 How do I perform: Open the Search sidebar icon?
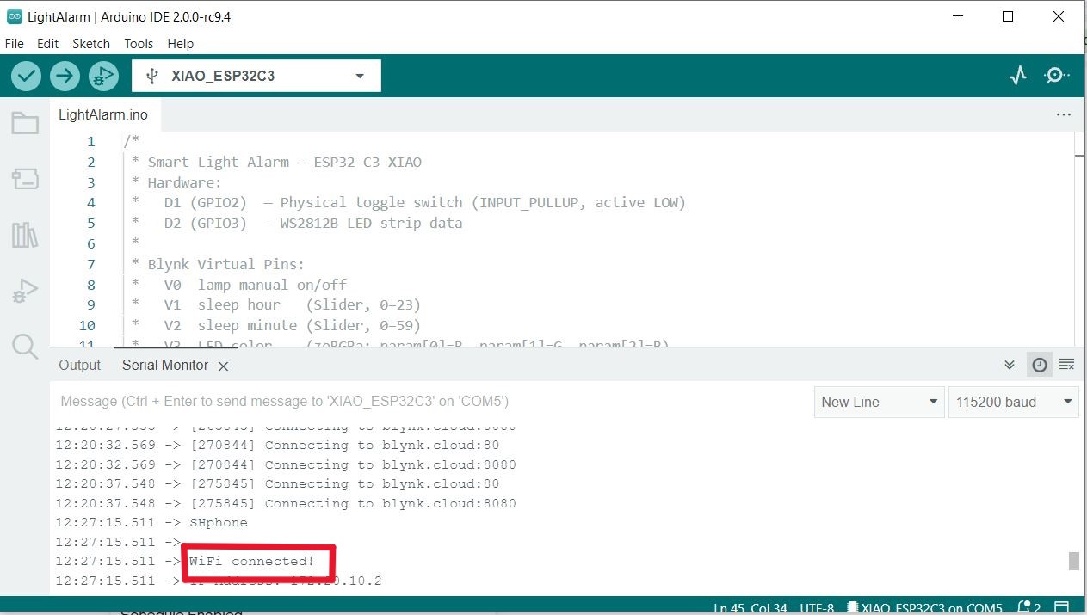[25, 347]
